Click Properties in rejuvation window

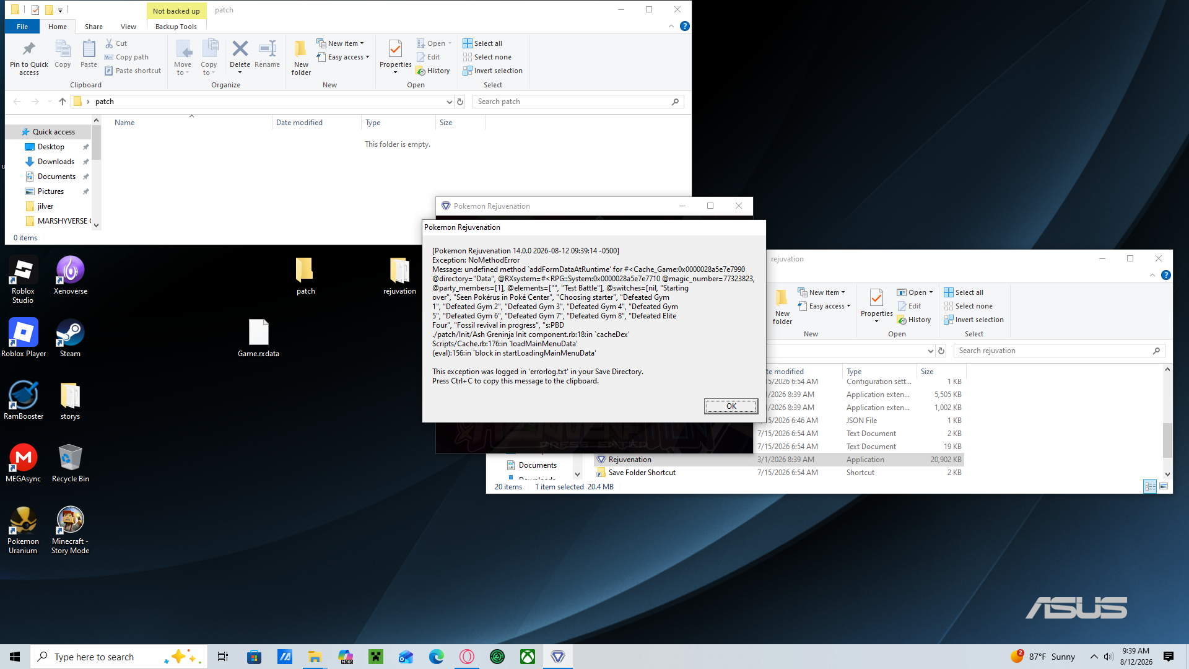876,306
